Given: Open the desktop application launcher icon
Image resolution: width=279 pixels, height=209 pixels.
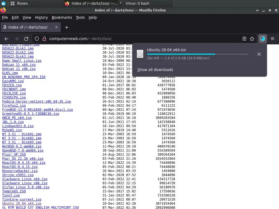Looking at the screenshot, I should click(x=3, y=3).
